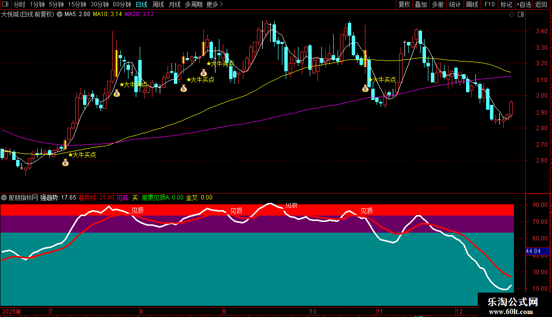Click the 见顶 marker near October

pos(366,211)
